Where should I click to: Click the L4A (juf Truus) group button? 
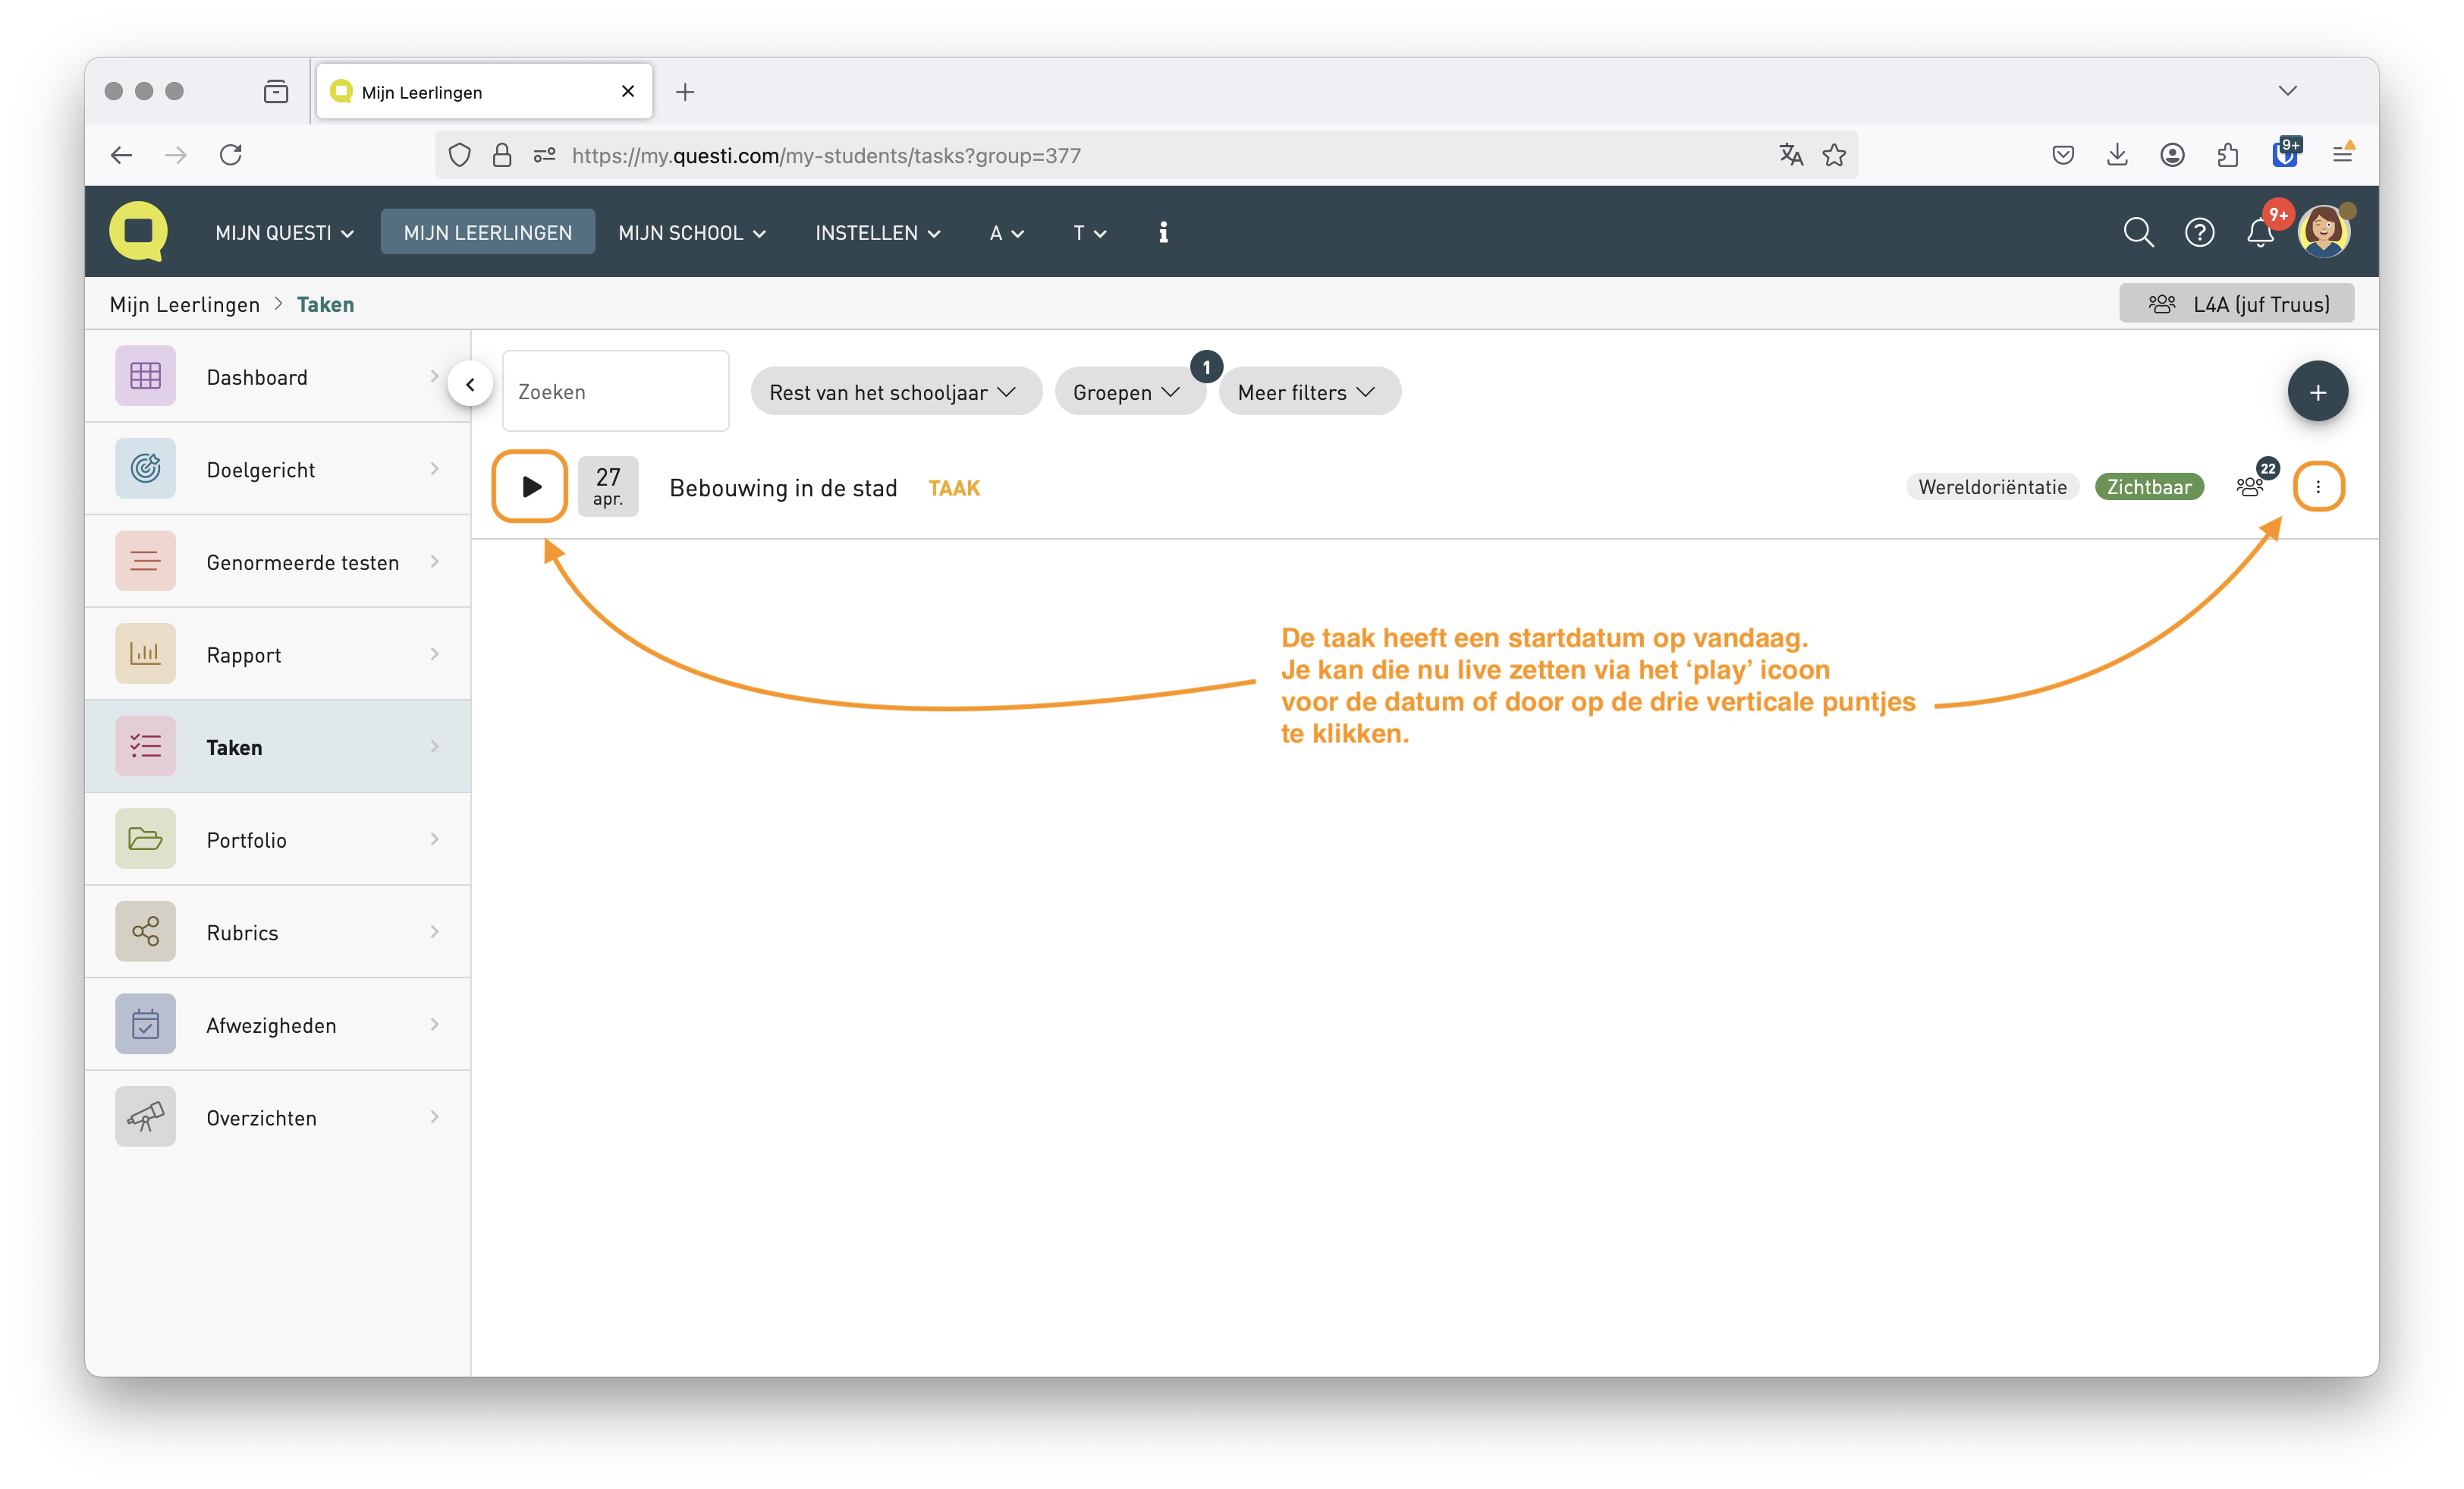[x=2236, y=304]
